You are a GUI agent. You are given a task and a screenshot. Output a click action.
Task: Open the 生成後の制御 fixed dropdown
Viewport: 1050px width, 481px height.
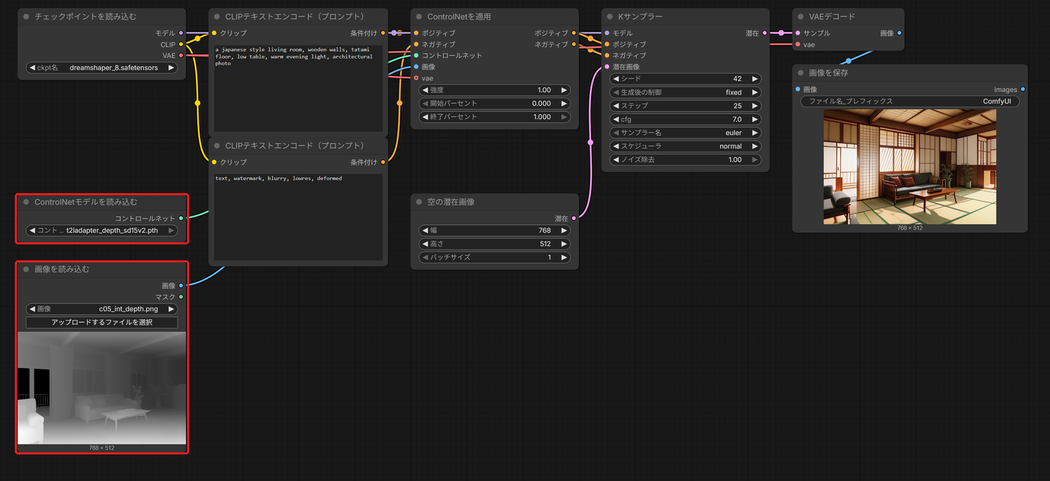pos(685,93)
